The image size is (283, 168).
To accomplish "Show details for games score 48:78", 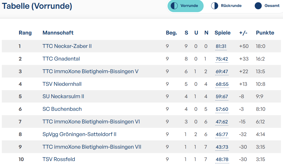I will [x=222, y=159].
